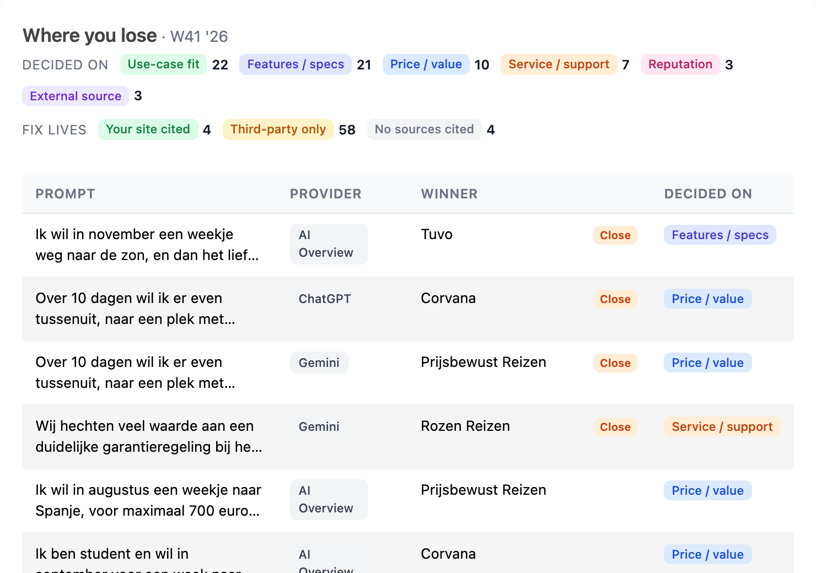Viewport: 816px width, 573px height.
Task: Click the DECIDED ON table column header
Action: click(708, 194)
